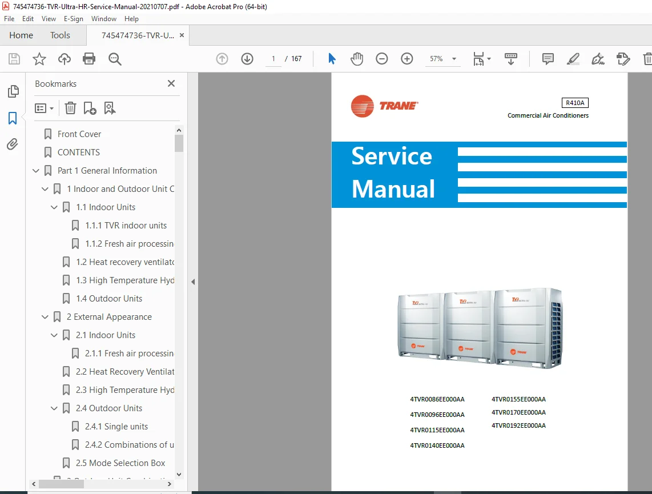The image size is (652, 494).
Task: Open the Window menu
Action: [x=103, y=19]
